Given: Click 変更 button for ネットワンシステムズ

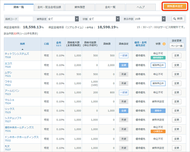Looking at the screenshot, I should [177, 56].
